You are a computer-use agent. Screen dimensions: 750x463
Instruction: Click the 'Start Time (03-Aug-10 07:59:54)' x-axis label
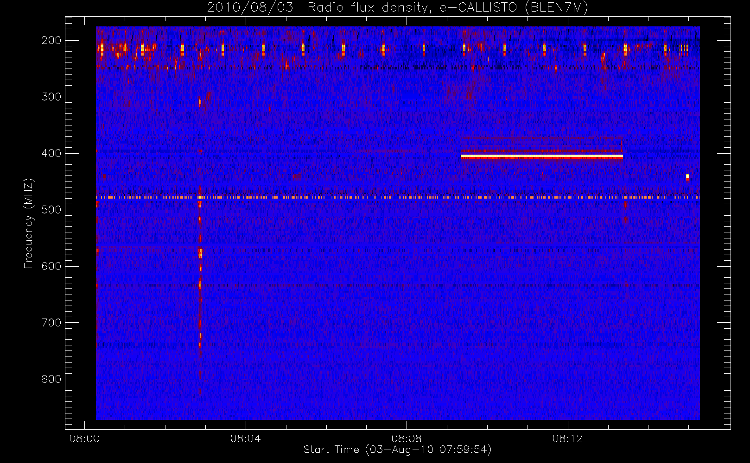click(397, 450)
